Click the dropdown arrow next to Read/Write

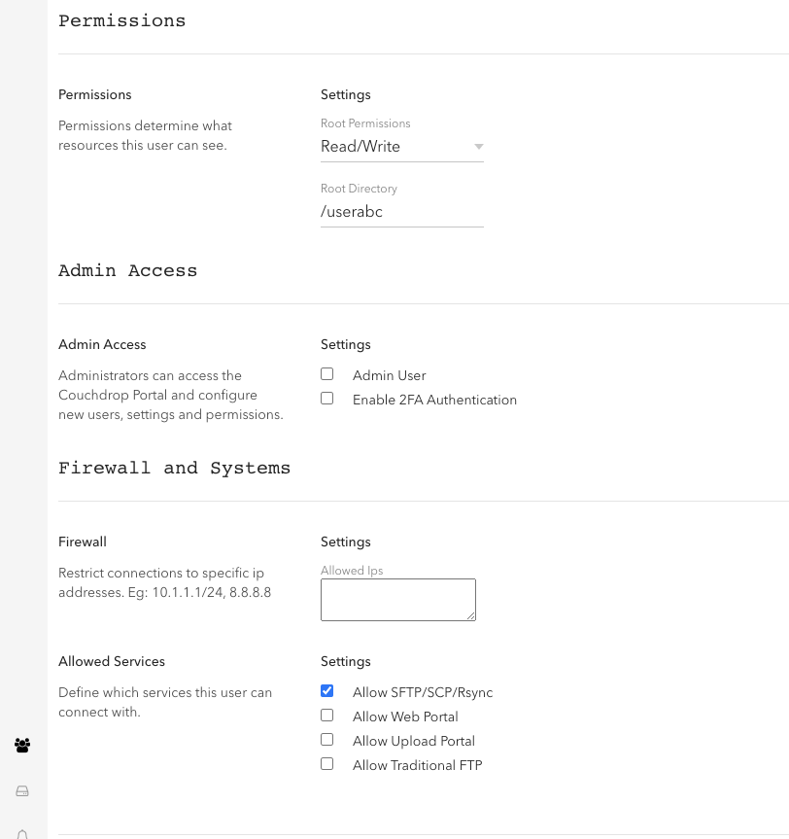pyautogui.click(x=478, y=146)
